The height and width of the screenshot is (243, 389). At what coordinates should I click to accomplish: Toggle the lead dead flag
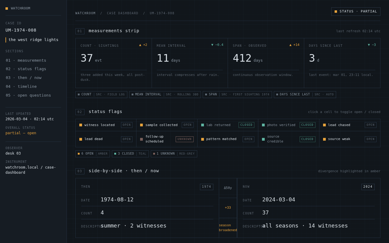tap(106, 139)
